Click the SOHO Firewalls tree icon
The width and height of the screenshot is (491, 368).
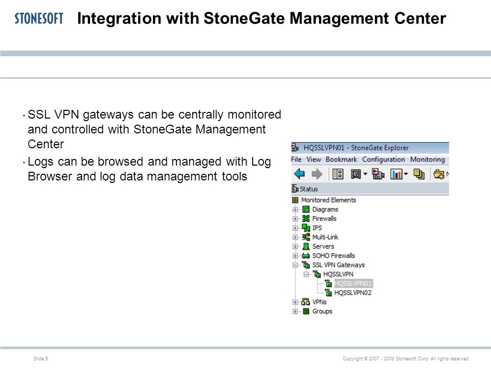(x=306, y=256)
